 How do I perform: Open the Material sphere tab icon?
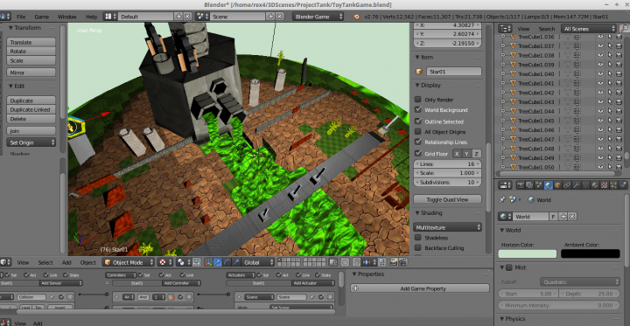tap(595, 185)
